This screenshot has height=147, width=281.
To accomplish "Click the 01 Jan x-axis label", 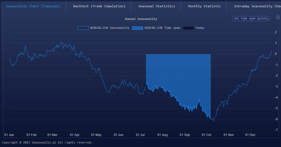I will (x=9, y=135).
